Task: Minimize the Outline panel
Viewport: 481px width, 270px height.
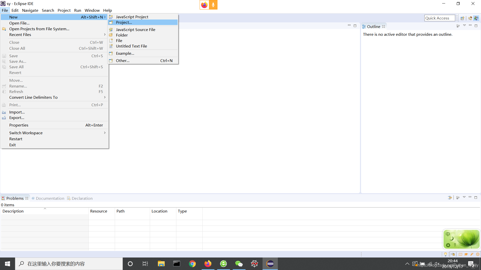Action: click(470, 25)
